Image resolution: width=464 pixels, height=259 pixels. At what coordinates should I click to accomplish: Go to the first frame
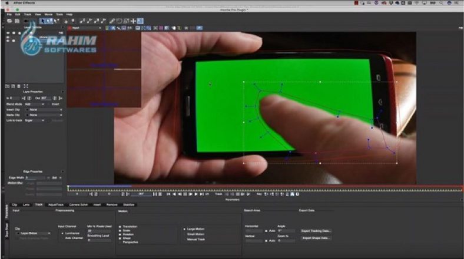[x=168, y=194]
